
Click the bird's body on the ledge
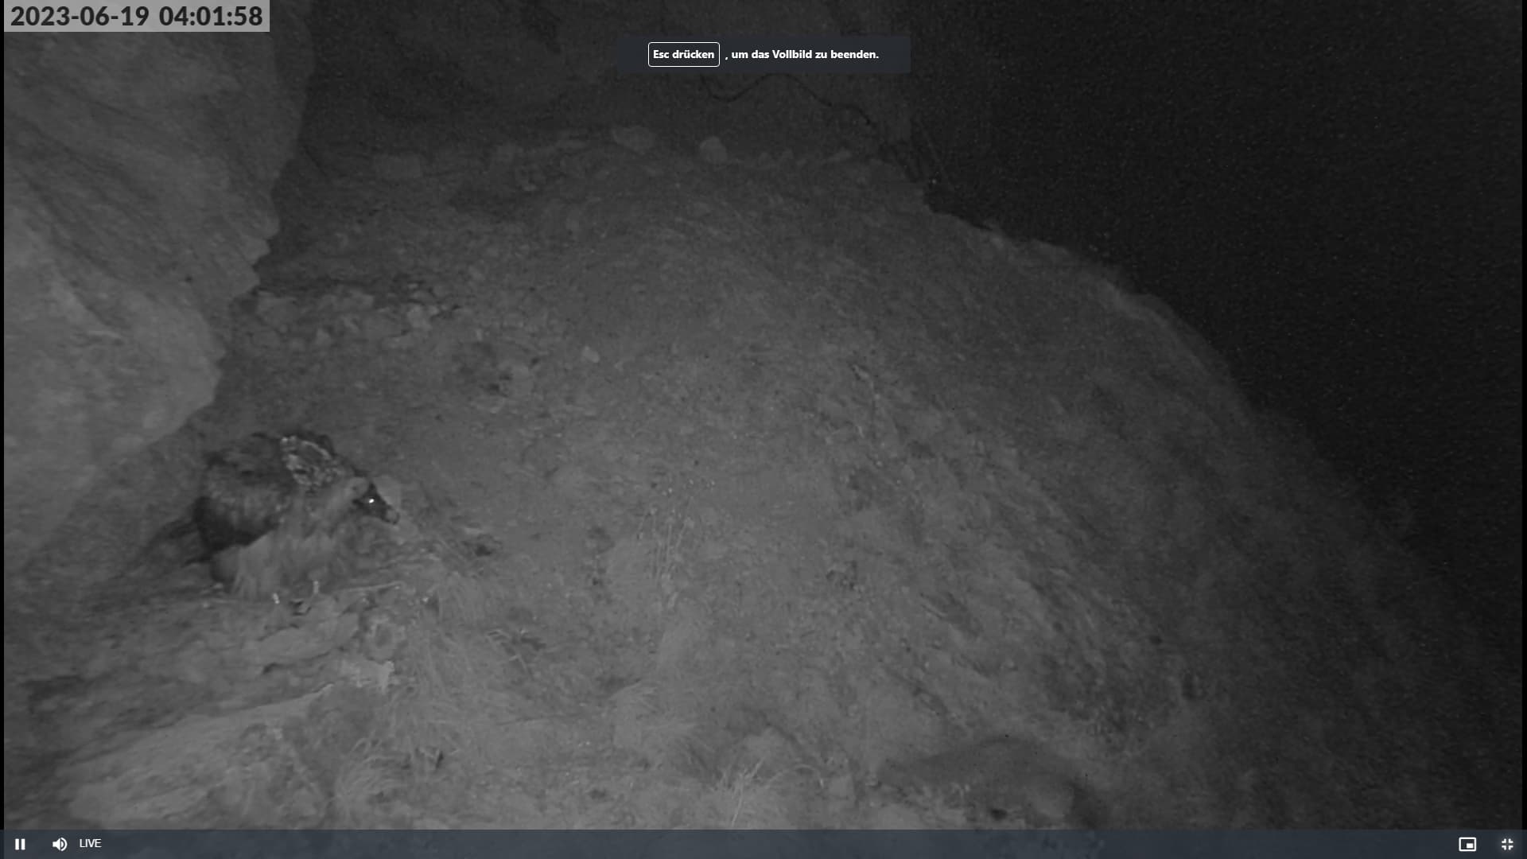tap(270, 517)
